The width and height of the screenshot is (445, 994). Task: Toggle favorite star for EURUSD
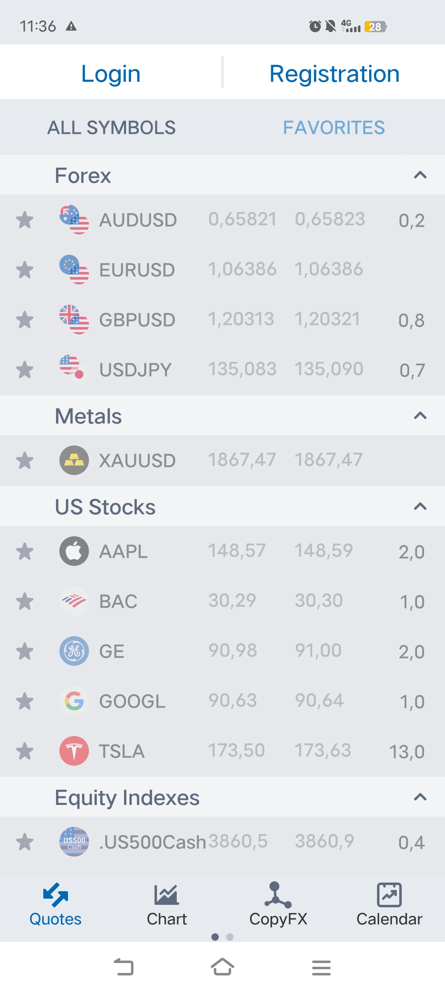[x=25, y=270]
